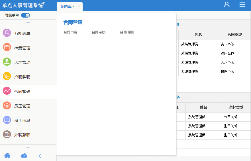Viewport: 251px width, 161px height.
Task: Click the 合同管理 popup heading
Action: [73, 22]
